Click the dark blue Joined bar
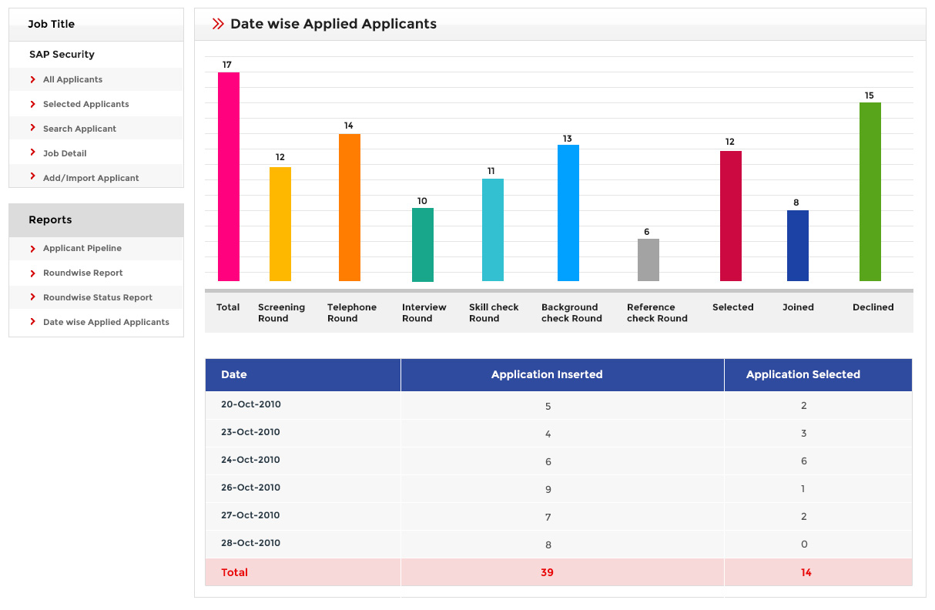Image resolution: width=935 pixels, height=610 pixels. coord(798,246)
